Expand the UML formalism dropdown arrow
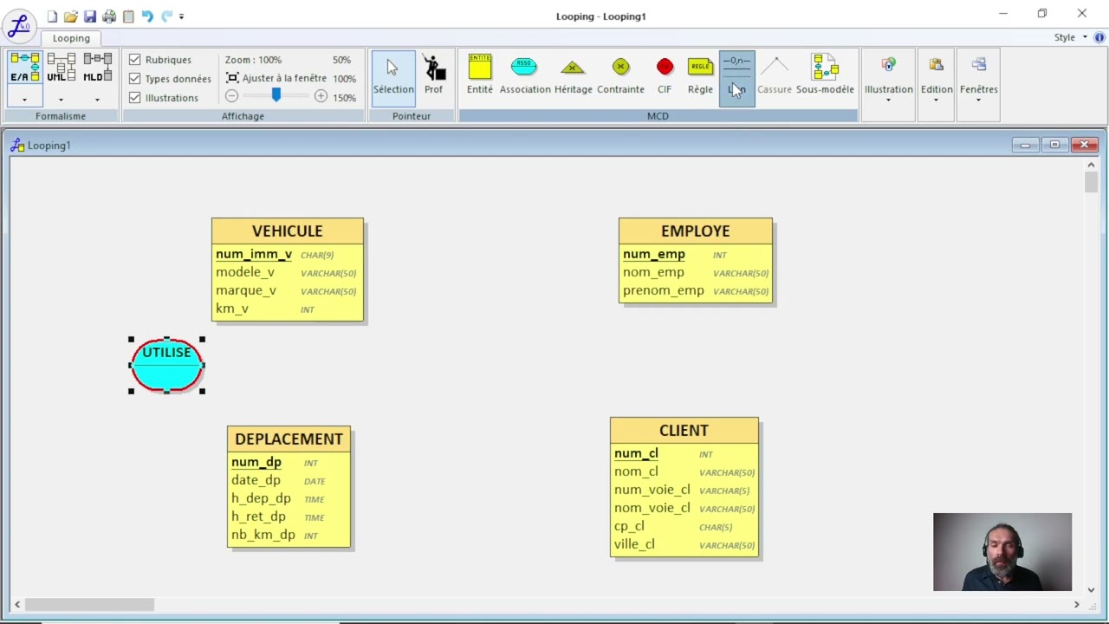1109x624 pixels. (x=61, y=99)
